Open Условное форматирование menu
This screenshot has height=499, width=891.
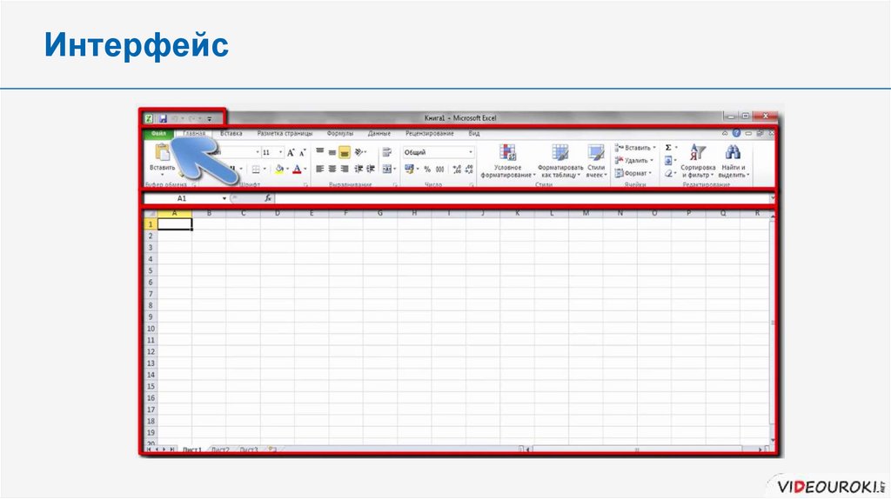click(x=508, y=161)
